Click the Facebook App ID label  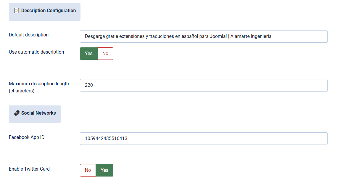point(27,137)
